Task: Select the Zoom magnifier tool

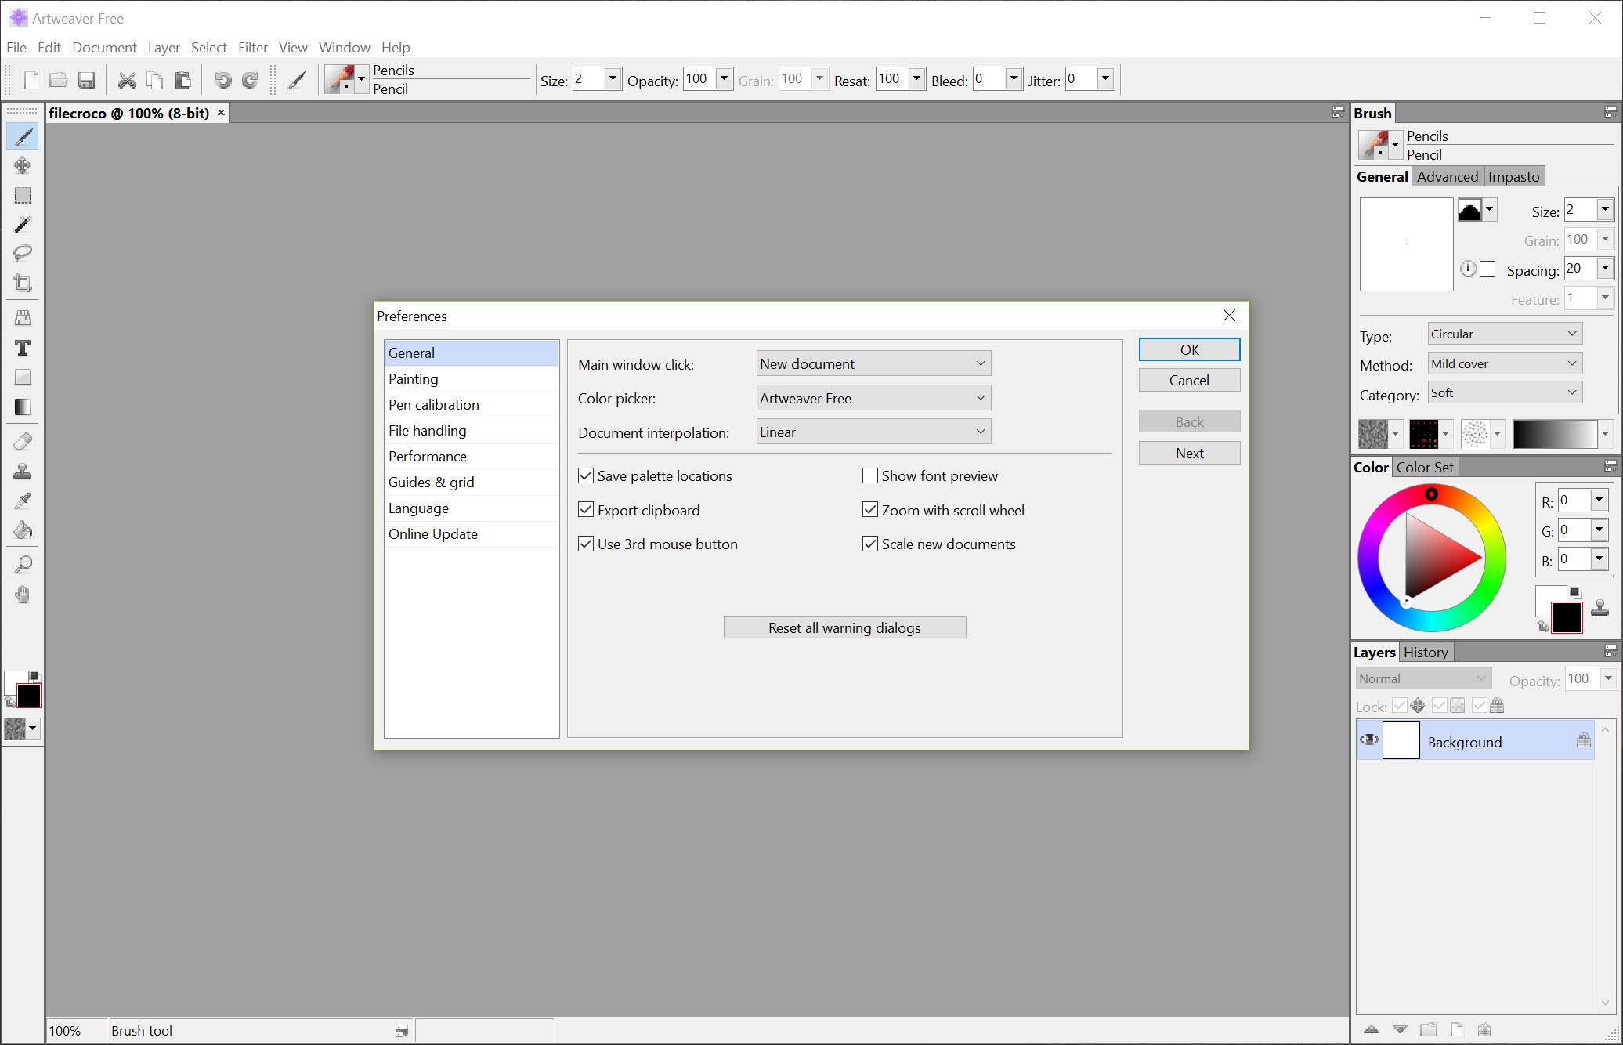Action: tap(23, 564)
